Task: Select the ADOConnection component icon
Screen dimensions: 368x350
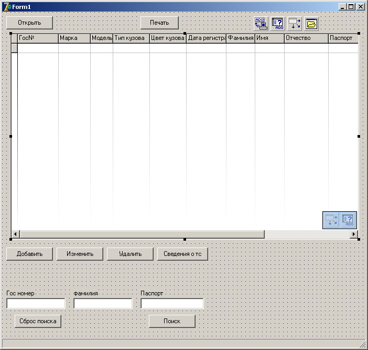Action: 261,24
